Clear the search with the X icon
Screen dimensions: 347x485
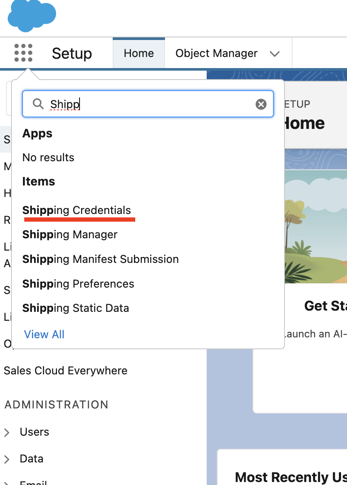click(261, 104)
